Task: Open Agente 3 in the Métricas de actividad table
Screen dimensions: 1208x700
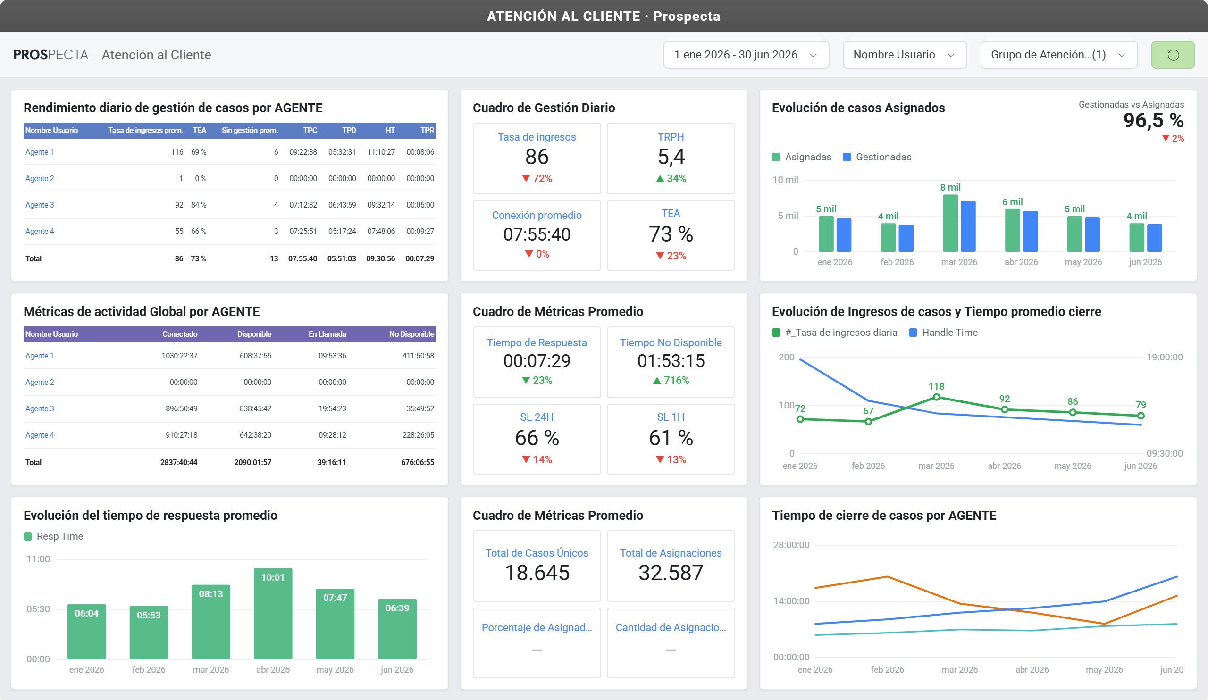Action: click(x=39, y=408)
